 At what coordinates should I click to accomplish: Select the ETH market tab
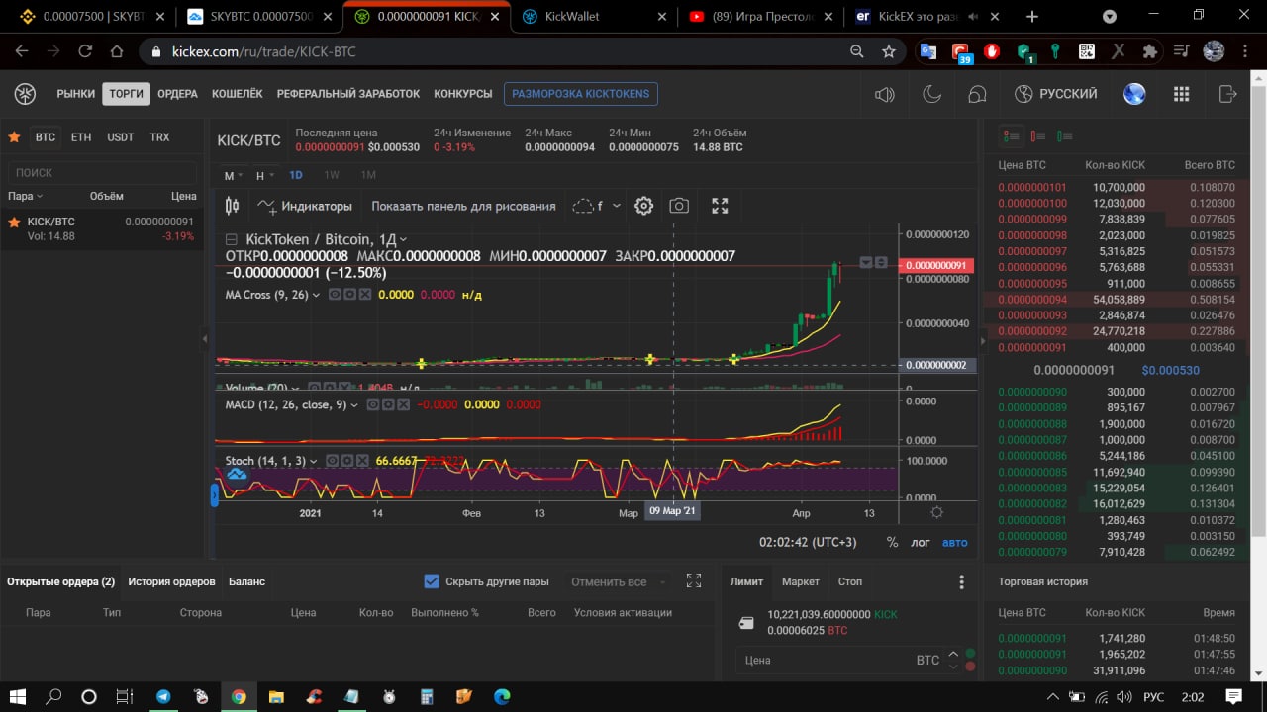[x=81, y=137]
